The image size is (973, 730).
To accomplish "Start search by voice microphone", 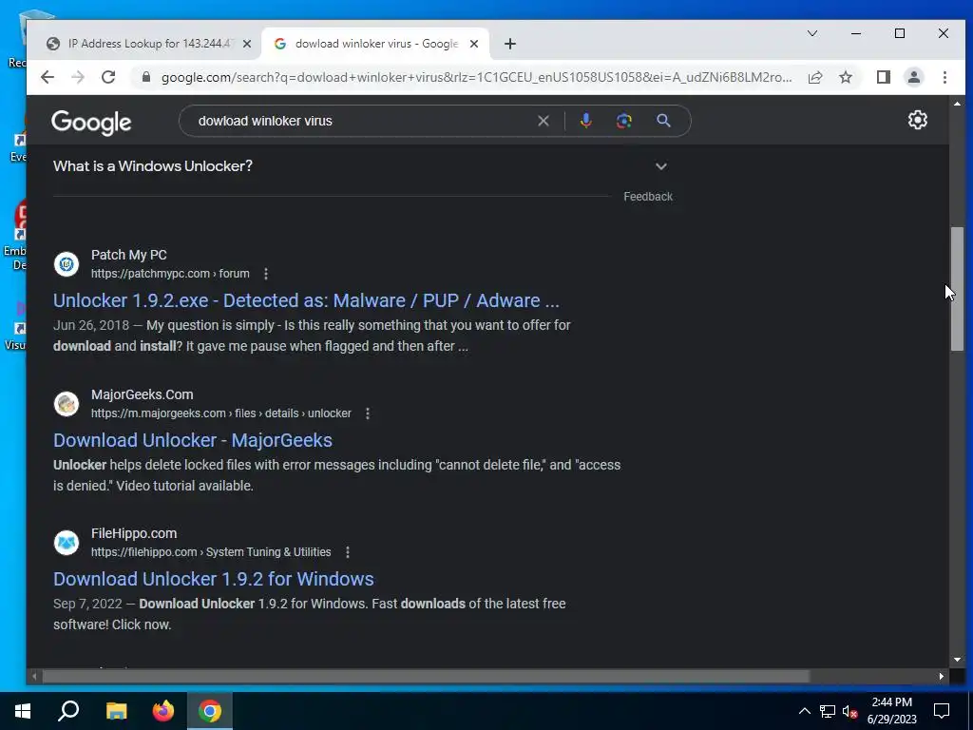I will pyautogui.click(x=585, y=121).
